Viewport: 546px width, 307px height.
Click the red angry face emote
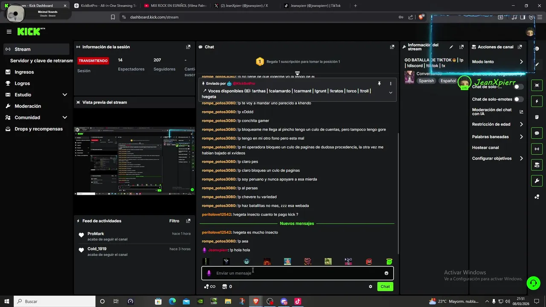point(369,261)
